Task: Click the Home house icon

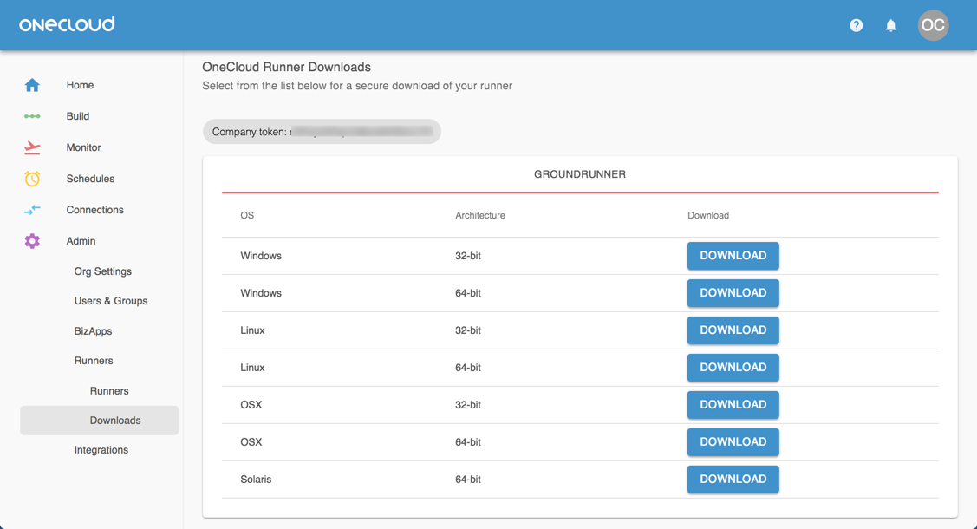Action: 32,85
